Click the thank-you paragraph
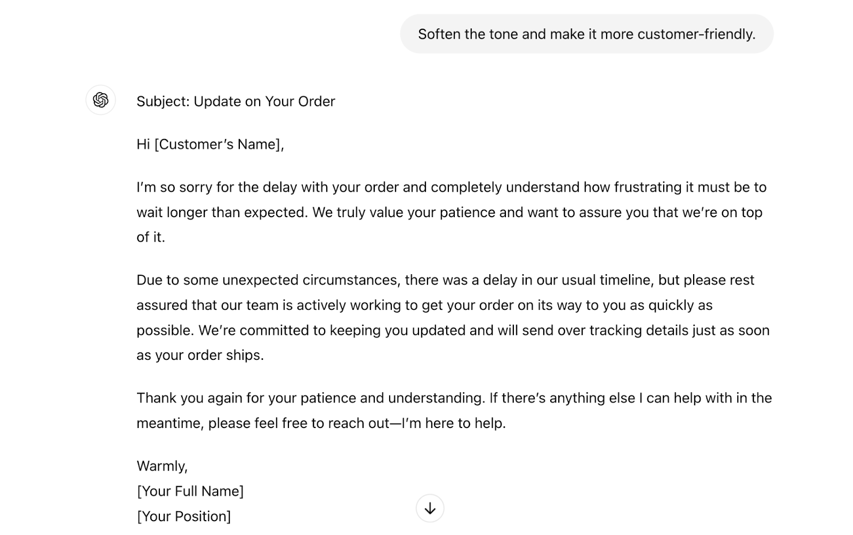The height and width of the screenshot is (535, 853). [x=453, y=410]
